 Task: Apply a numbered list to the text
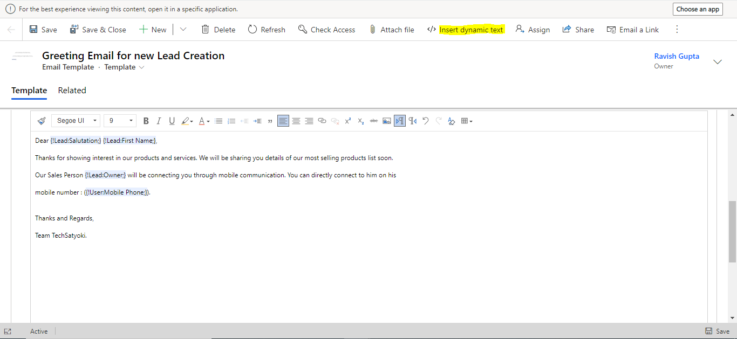point(231,121)
